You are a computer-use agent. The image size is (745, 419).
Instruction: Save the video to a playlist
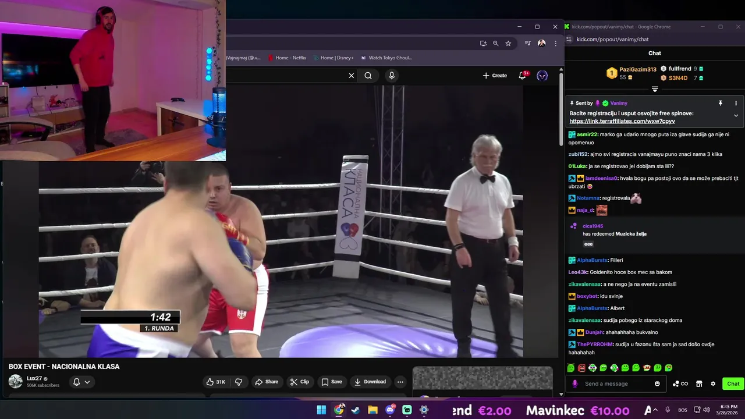click(332, 382)
